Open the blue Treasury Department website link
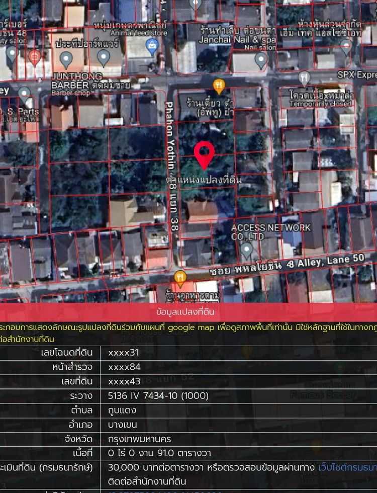 (347, 467)
